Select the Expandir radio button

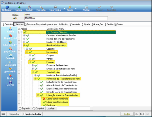(20, 108)
